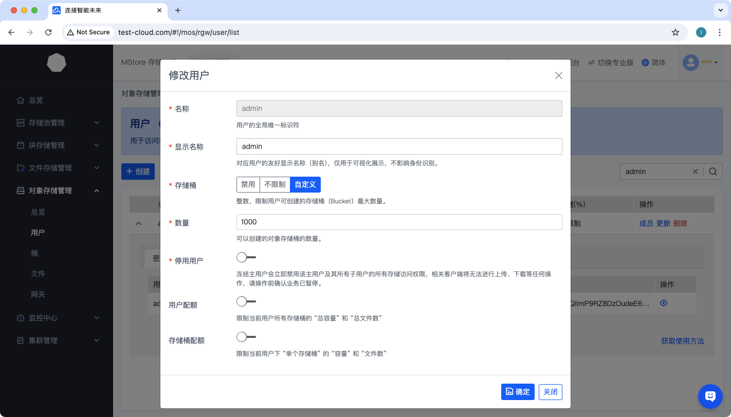731x417 pixels.
Task: Bookmark this page with the star icon
Action: tap(675, 32)
